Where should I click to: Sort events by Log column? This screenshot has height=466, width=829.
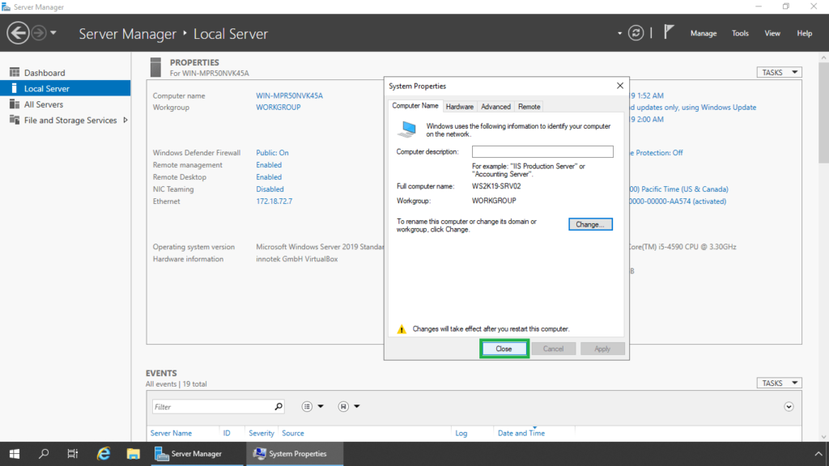tap(461, 434)
